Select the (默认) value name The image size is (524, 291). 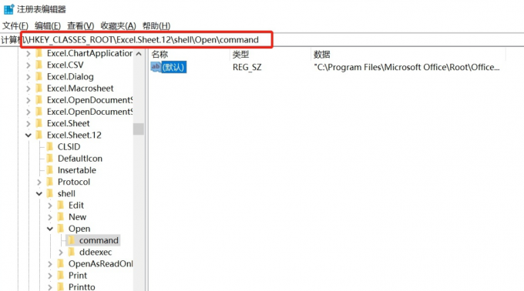click(x=174, y=67)
